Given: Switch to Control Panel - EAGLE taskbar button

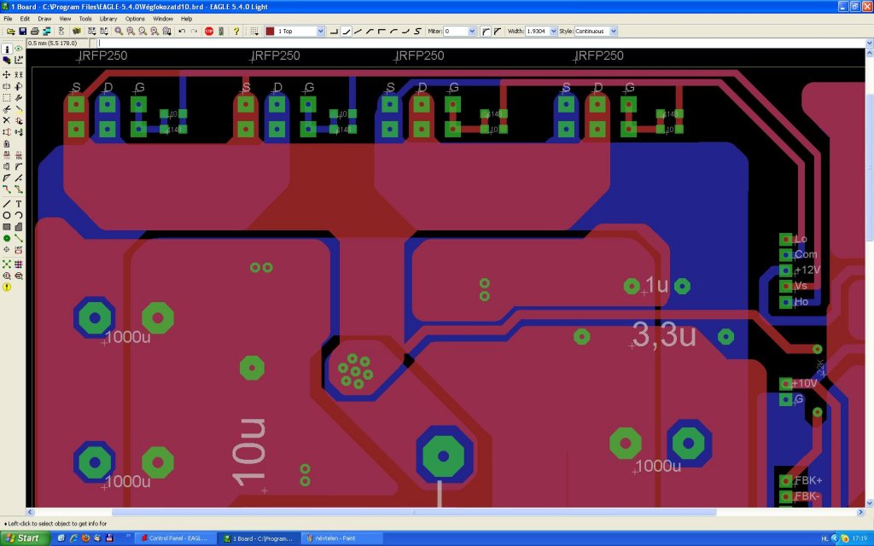Looking at the screenshot, I should [175, 538].
